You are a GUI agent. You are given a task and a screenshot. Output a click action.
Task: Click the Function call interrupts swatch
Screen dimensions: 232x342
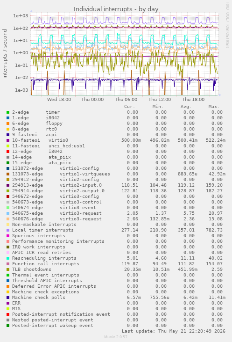pos(8,264)
